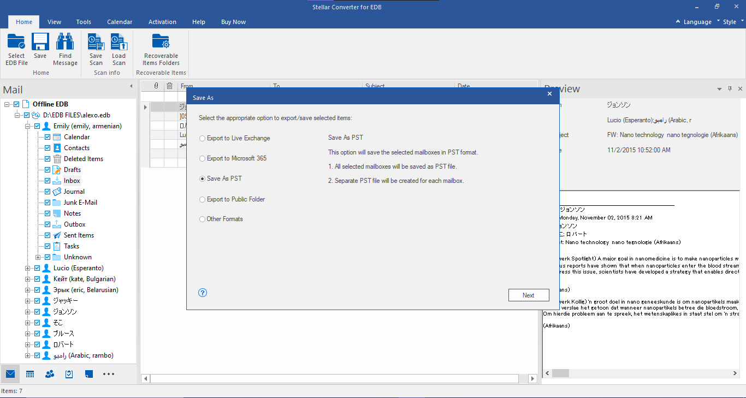Select the Other Formats option
The width and height of the screenshot is (746, 398).
tap(221, 219)
